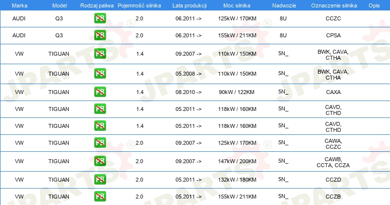
Task: Click the Pojemność silnika column header
Action: (x=139, y=5)
